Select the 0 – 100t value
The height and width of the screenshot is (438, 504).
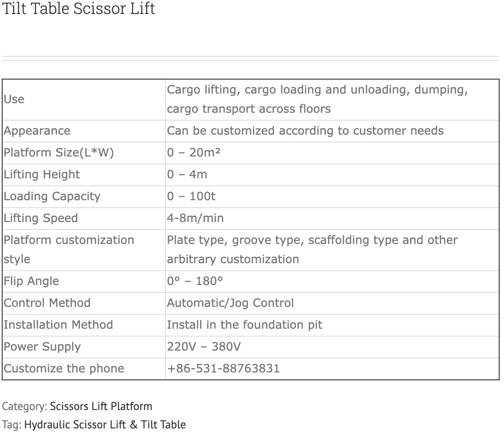(x=191, y=196)
